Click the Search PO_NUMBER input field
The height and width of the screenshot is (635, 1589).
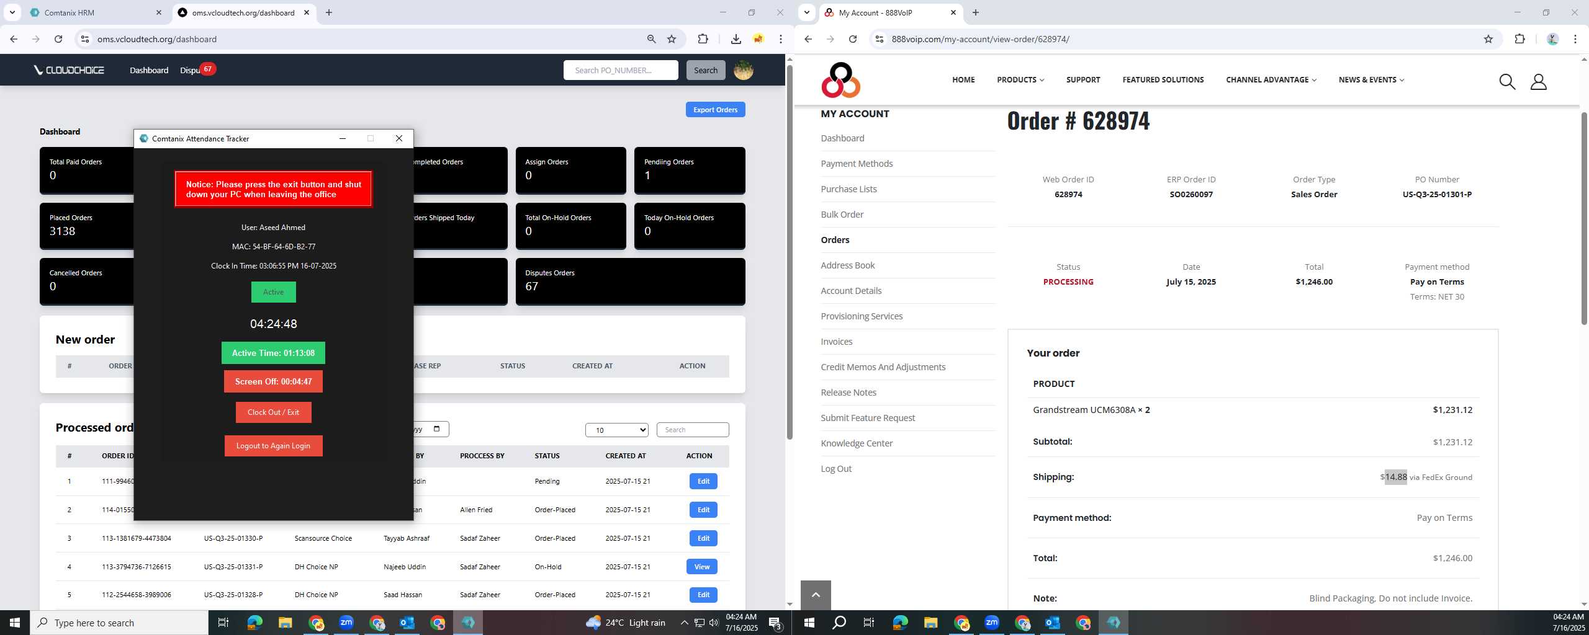(621, 70)
